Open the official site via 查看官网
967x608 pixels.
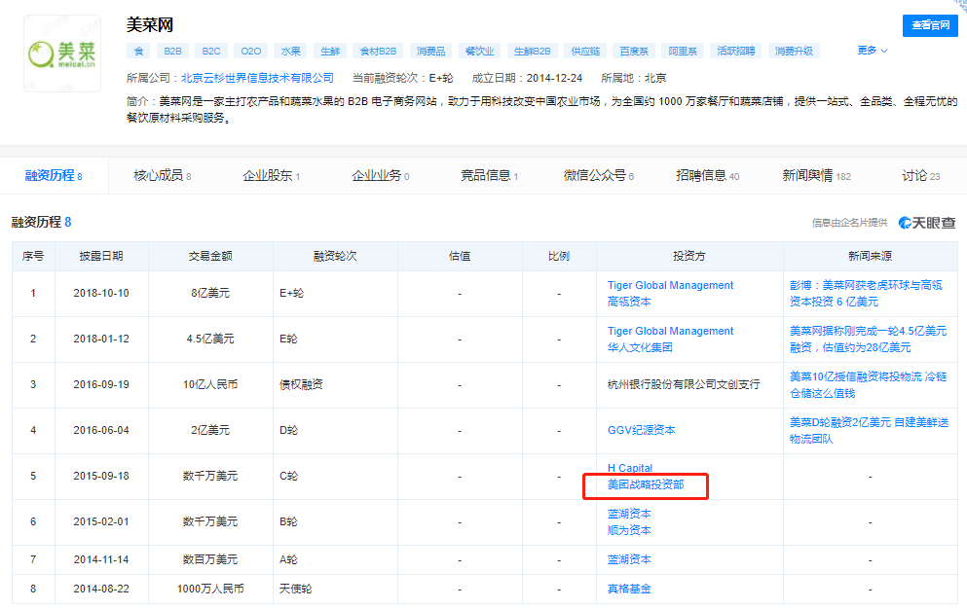[x=931, y=25]
